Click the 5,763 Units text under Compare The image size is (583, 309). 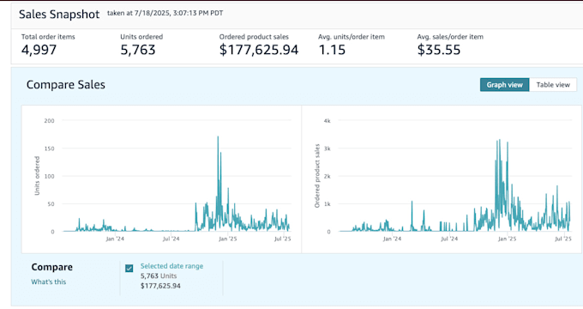[x=159, y=276]
